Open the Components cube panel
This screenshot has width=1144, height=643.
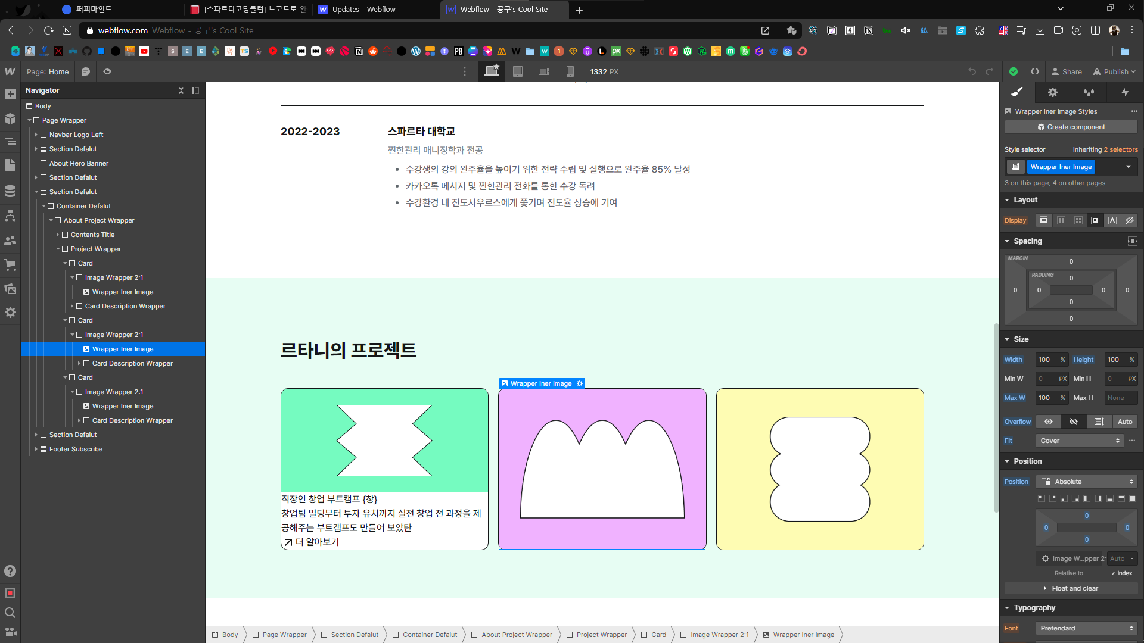click(10, 118)
